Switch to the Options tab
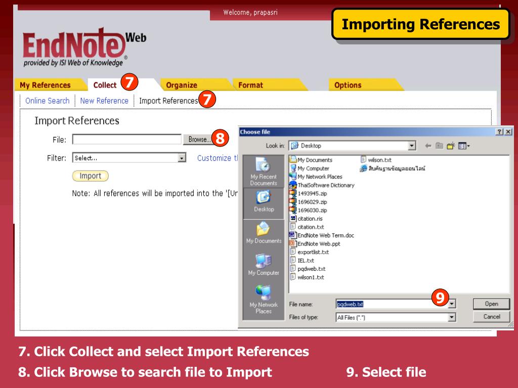Viewport: 518px width, 388px height. 348,85
